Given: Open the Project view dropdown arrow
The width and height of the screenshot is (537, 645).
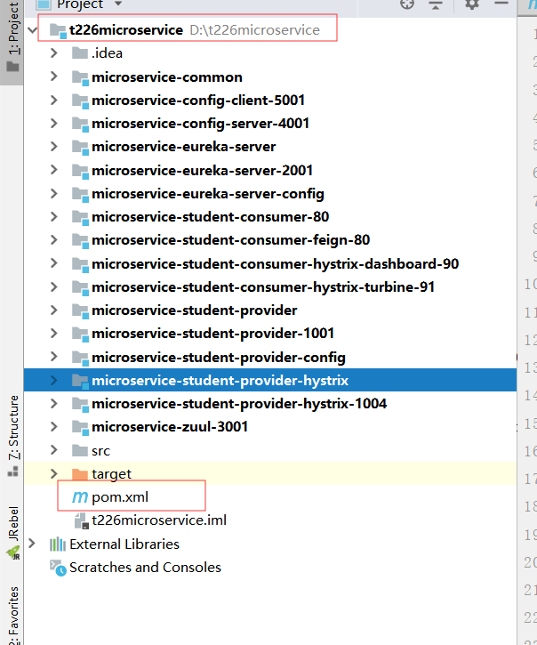Looking at the screenshot, I should click(x=118, y=4).
